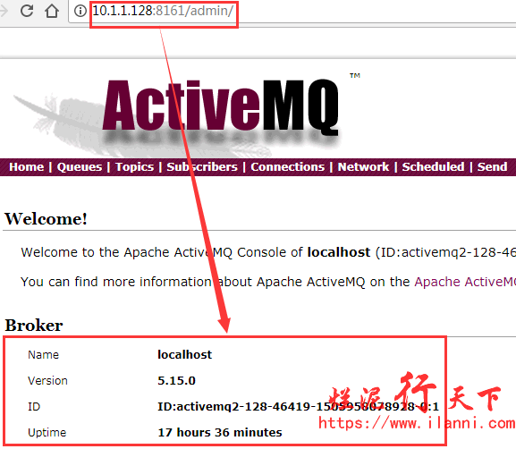The image size is (516, 449).
Task: Click the broker name localhost value
Action: (184, 354)
